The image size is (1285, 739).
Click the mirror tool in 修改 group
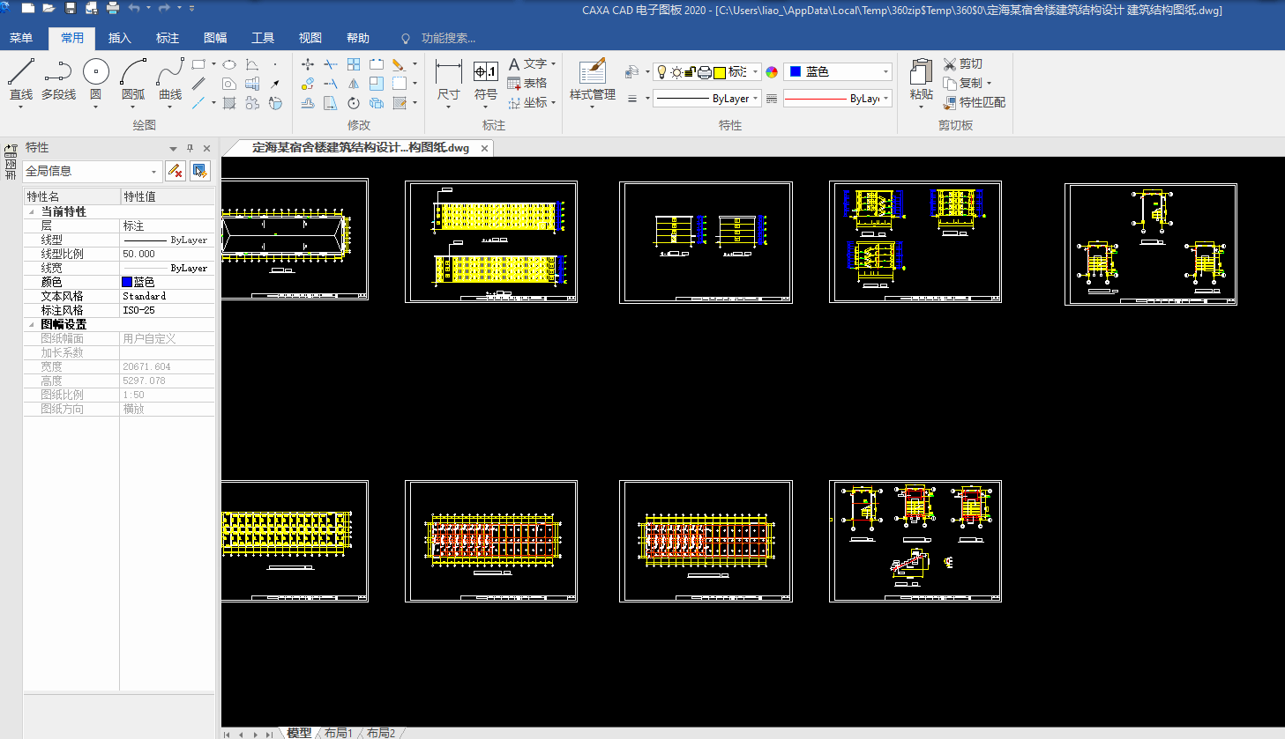[x=354, y=84]
